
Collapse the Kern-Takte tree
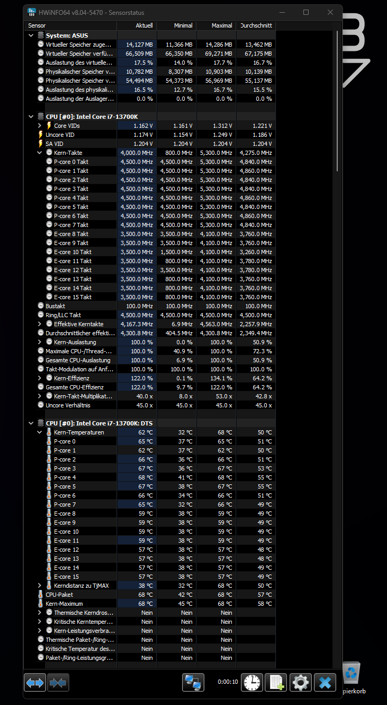(x=40, y=153)
